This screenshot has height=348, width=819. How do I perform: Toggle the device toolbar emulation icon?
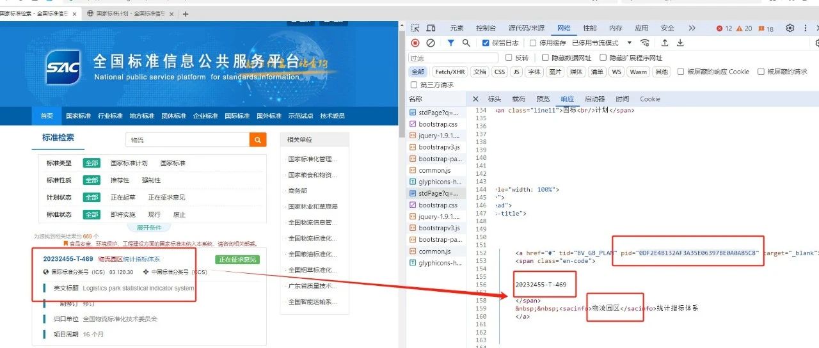(431, 28)
